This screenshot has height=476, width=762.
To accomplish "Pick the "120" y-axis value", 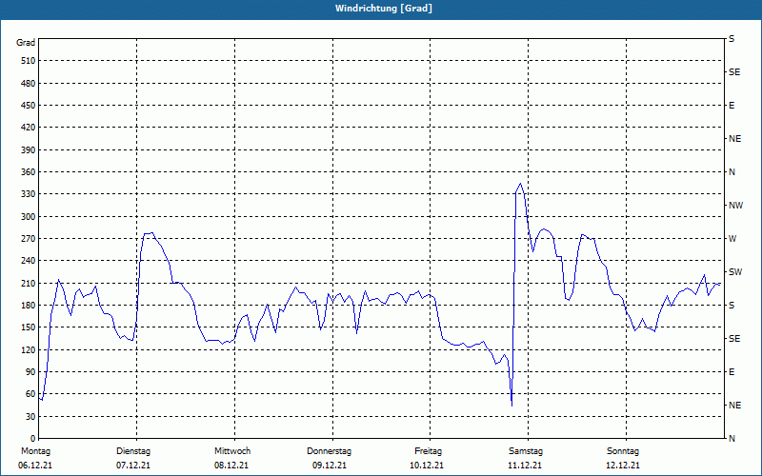I will click(x=29, y=349).
